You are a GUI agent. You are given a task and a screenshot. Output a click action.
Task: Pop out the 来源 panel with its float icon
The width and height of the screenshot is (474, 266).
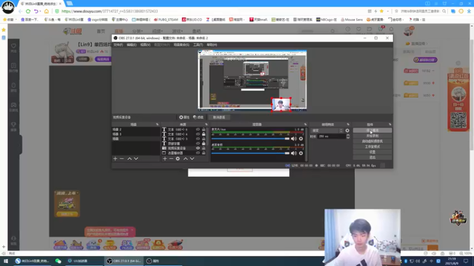click(x=206, y=124)
